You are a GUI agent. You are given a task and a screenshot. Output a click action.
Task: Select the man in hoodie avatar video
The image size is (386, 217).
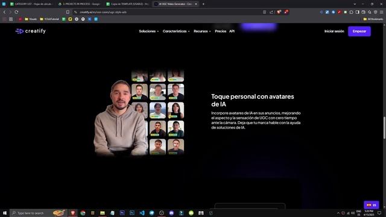click(121, 118)
